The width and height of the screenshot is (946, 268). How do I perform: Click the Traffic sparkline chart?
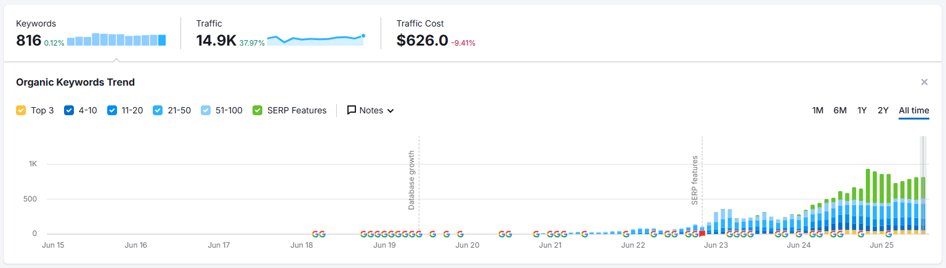pyautogui.click(x=316, y=39)
